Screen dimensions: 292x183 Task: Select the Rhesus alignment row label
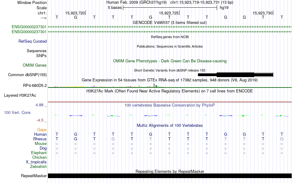coord(40,139)
